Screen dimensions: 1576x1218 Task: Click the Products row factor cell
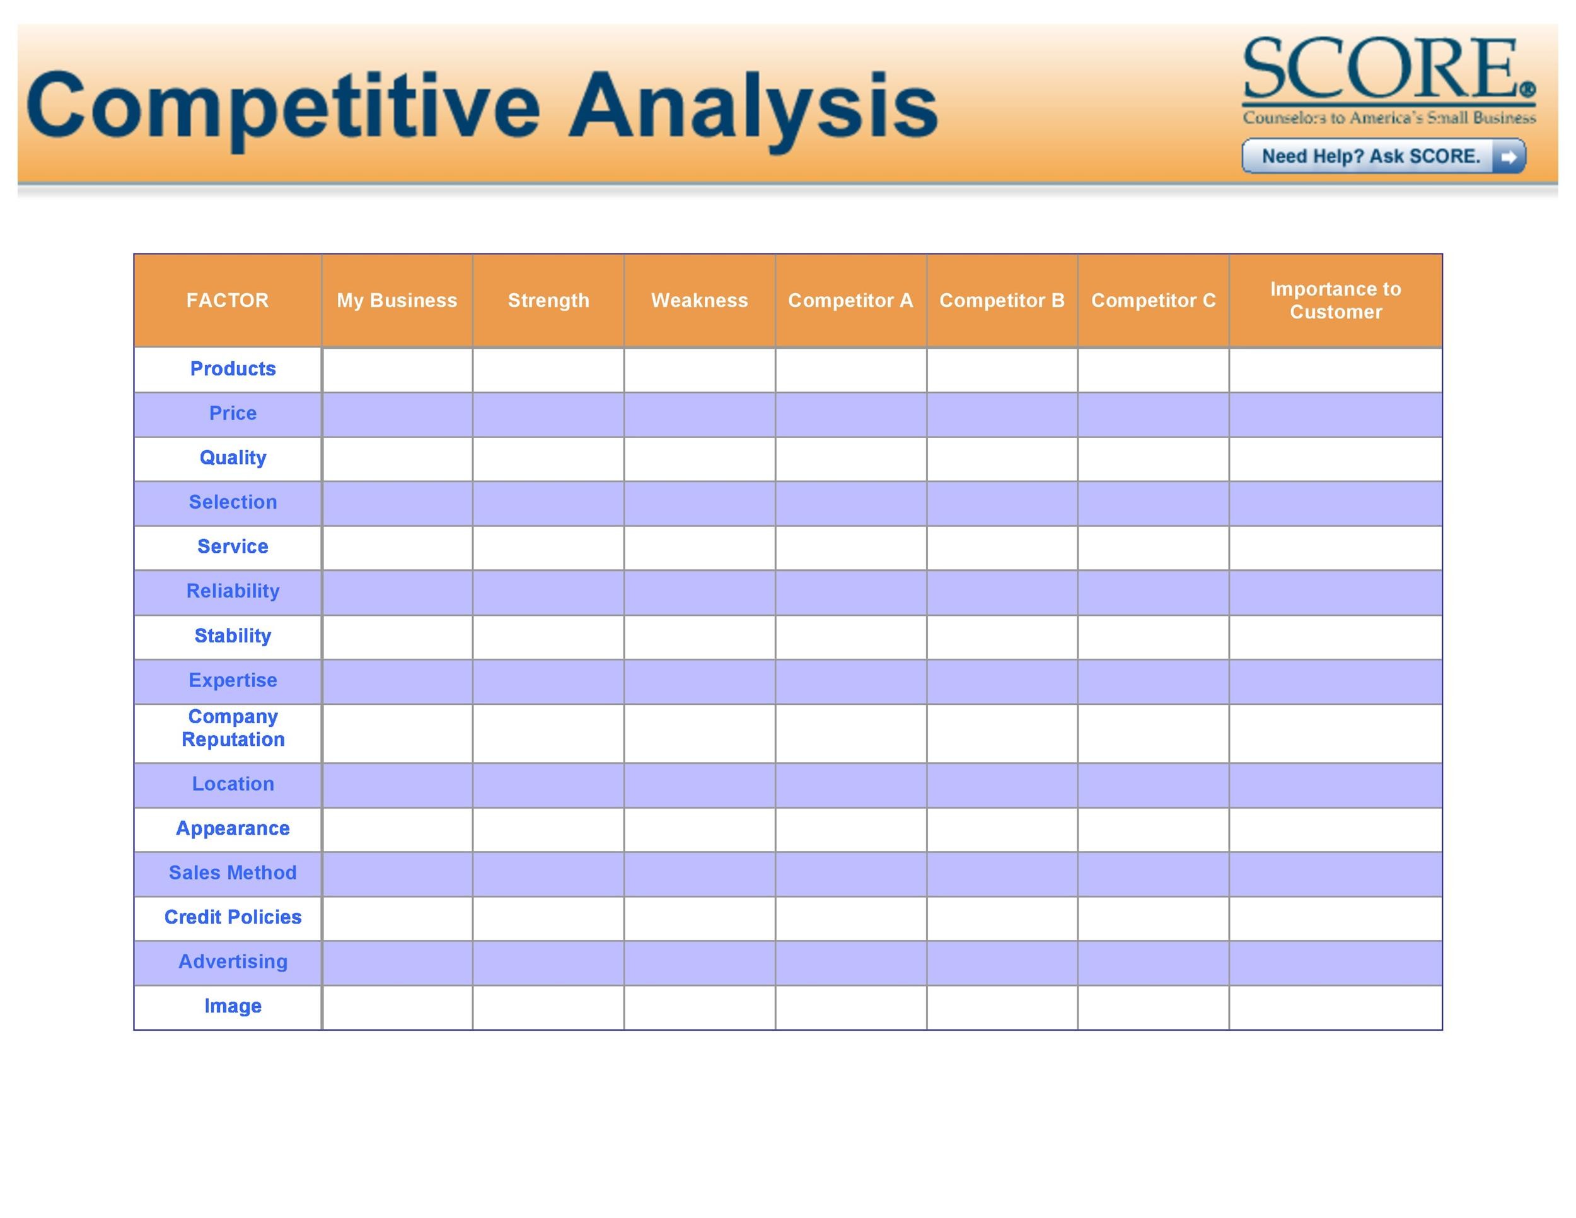point(231,368)
